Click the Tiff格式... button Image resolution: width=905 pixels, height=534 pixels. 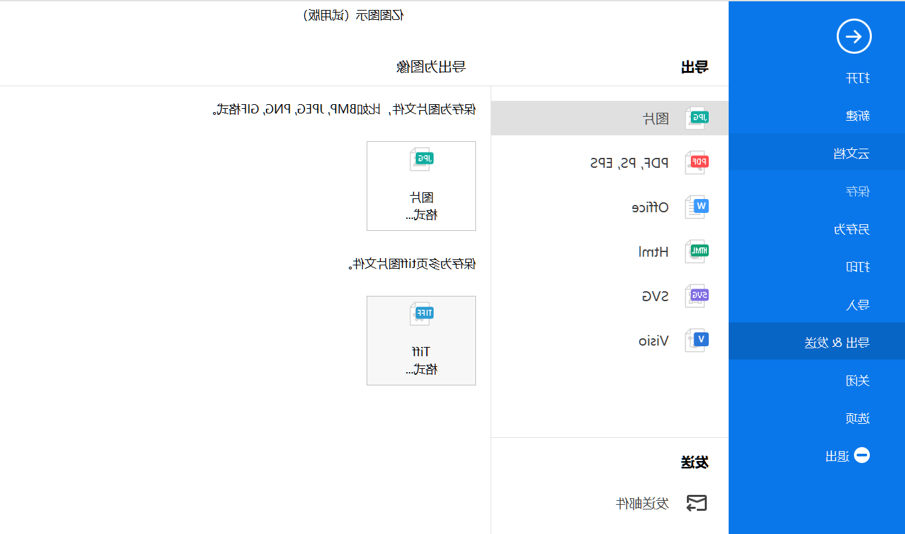click(421, 340)
